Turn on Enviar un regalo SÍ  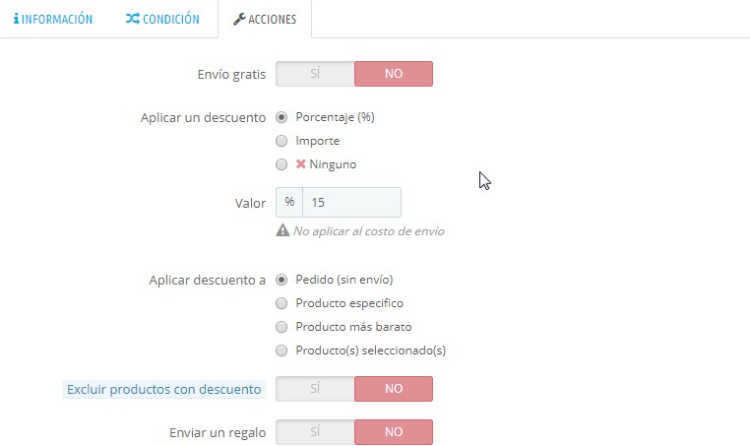[315, 431]
